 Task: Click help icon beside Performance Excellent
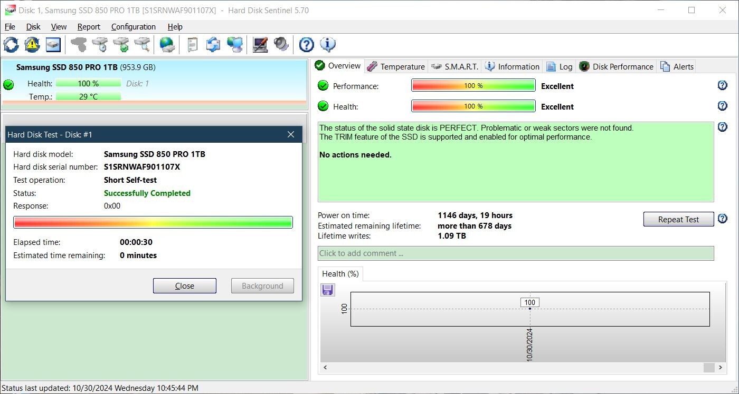pos(723,85)
